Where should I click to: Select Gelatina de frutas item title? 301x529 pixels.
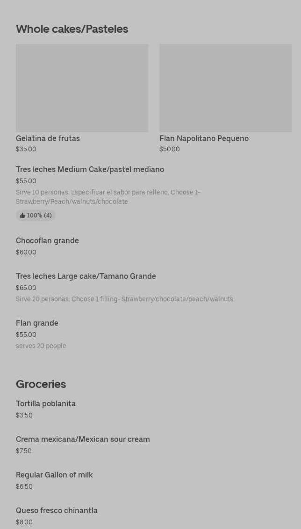tap(48, 138)
